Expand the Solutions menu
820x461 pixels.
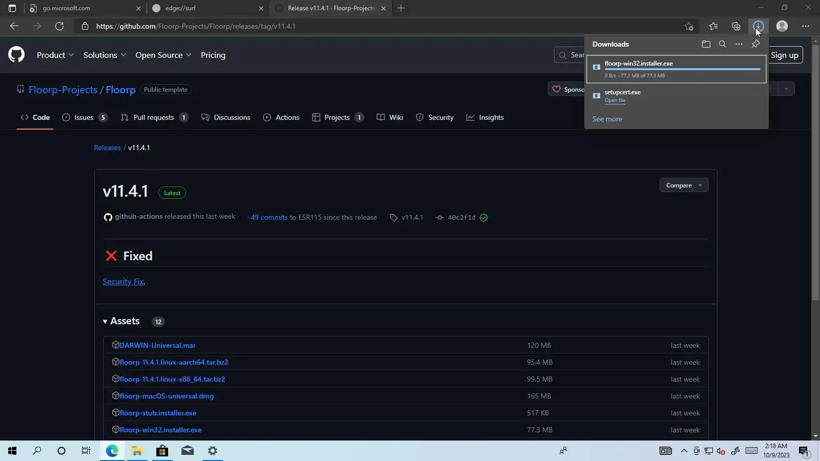(x=105, y=55)
